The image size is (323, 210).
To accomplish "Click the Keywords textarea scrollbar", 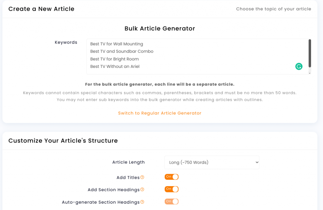I will coord(310,53).
